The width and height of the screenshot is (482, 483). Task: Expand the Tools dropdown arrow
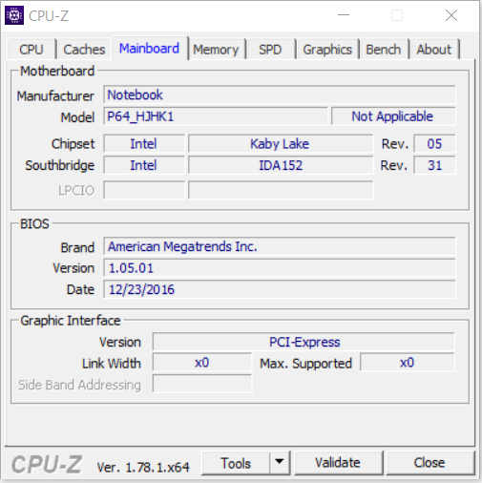tap(280, 462)
